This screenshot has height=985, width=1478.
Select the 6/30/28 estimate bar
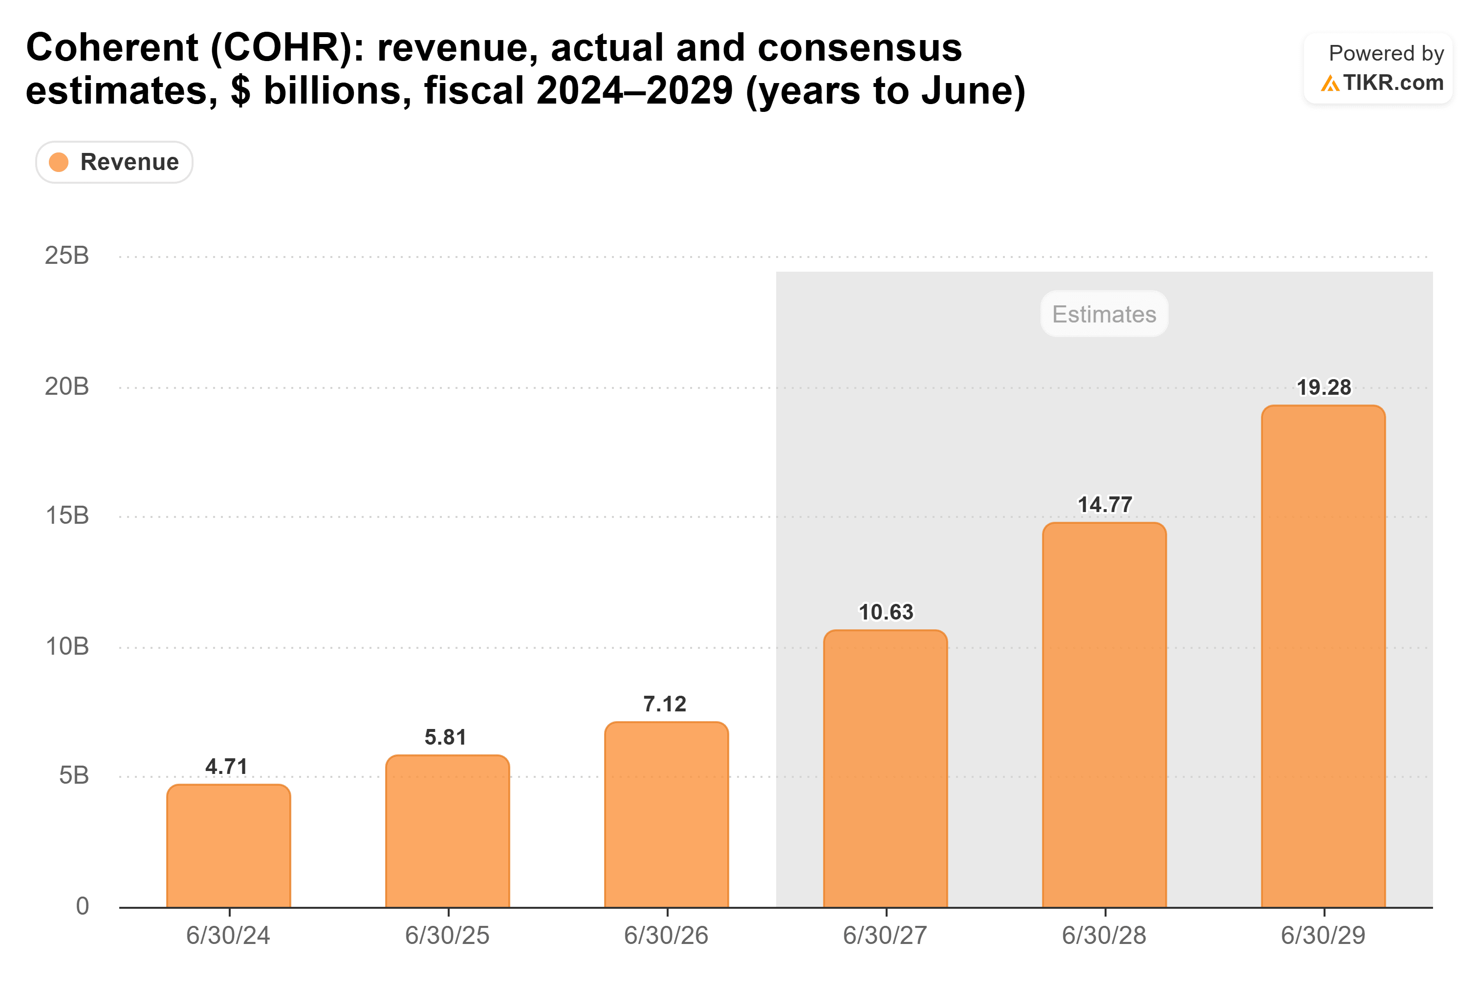tap(1104, 714)
